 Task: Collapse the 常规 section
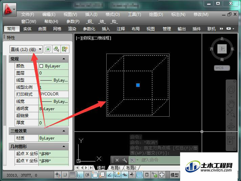(64, 59)
